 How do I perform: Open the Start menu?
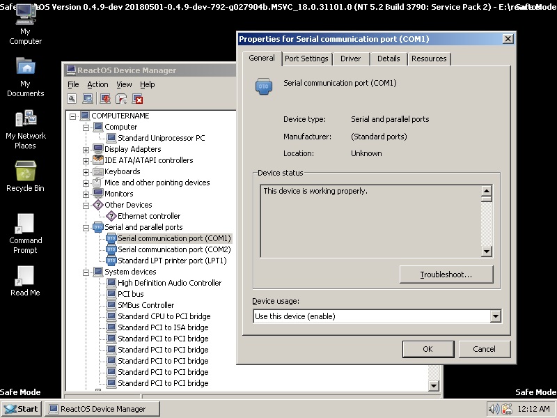[x=22, y=409]
